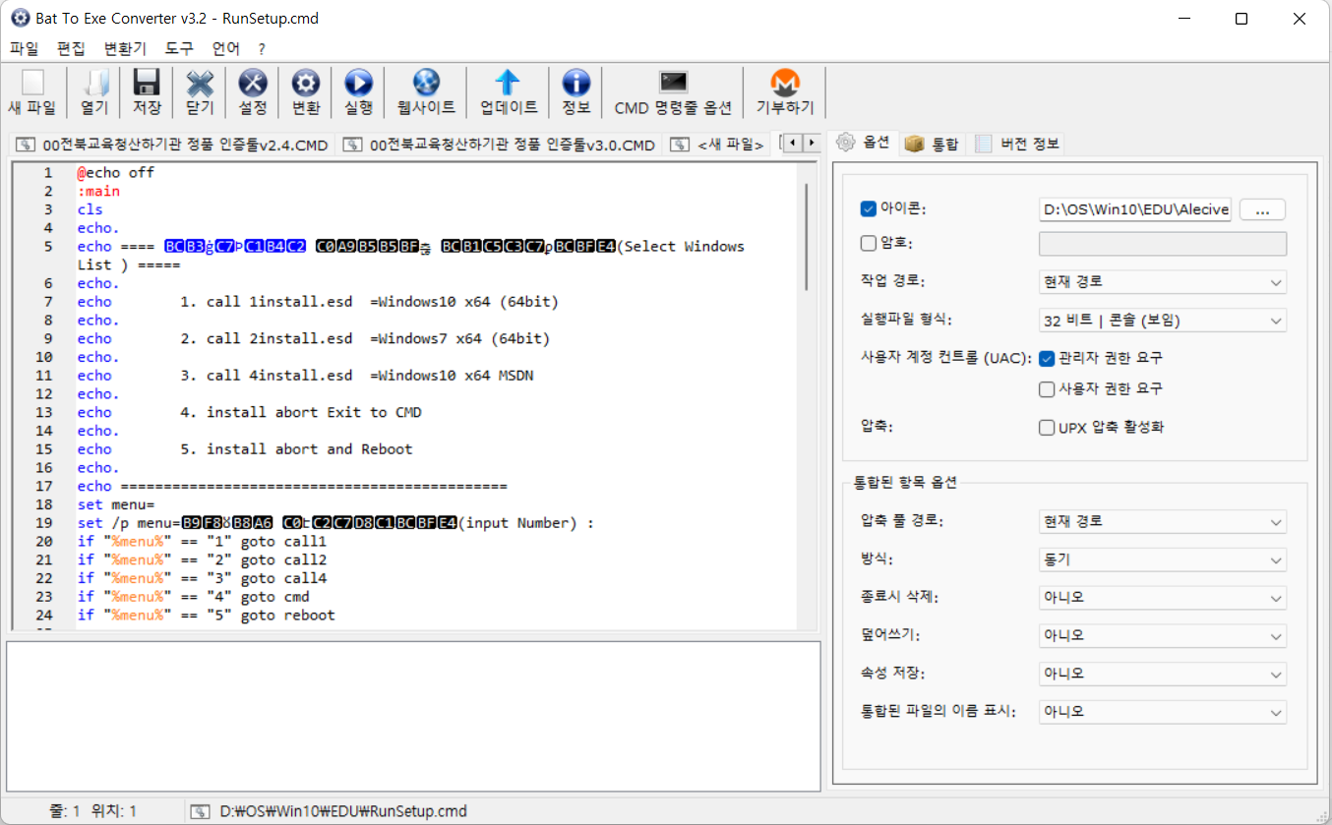The image size is (1332, 825).
Task: Click the file icon in the status bar
Action: pyautogui.click(x=200, y=811)
